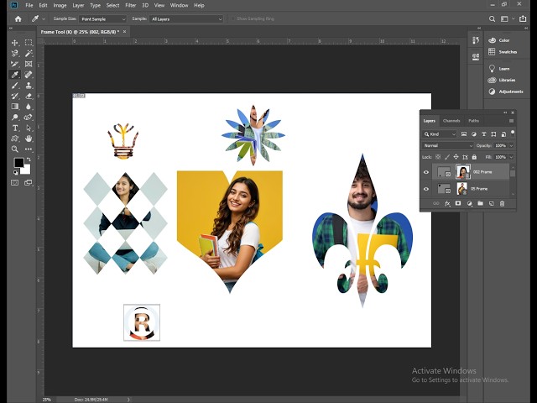
Task: Select the Move tool
Action: pyautogui.click(x=15, y=43)
